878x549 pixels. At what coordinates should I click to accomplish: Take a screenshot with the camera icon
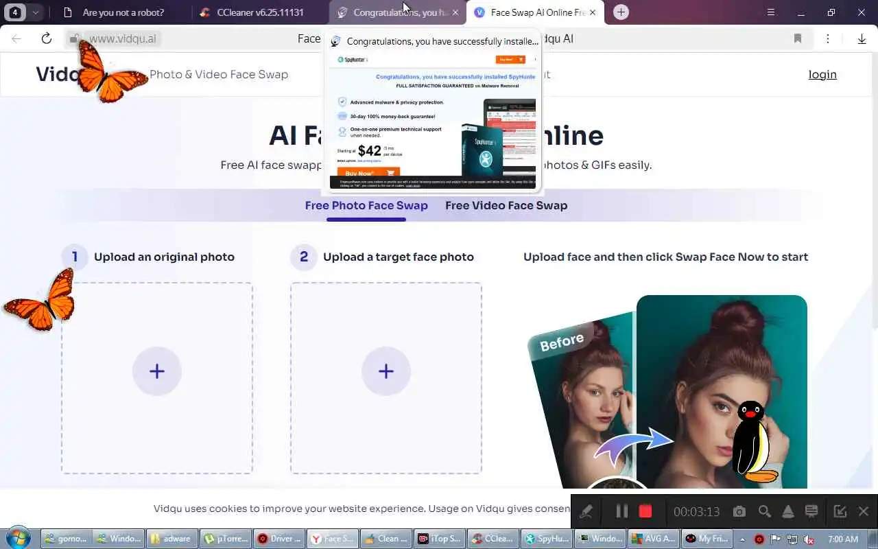click(x=739, y=511)
